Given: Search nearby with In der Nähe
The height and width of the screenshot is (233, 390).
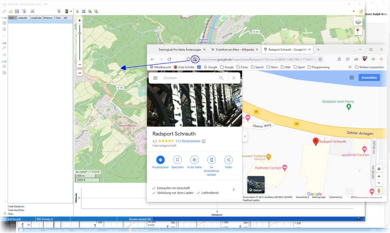Looking at the screenshot, I should point(195,162).
